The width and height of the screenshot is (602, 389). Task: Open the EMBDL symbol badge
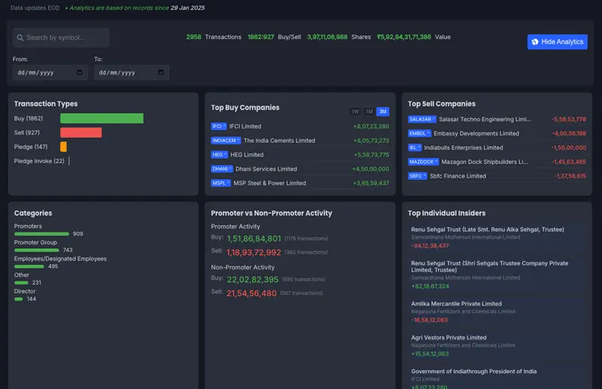point(419,134)
